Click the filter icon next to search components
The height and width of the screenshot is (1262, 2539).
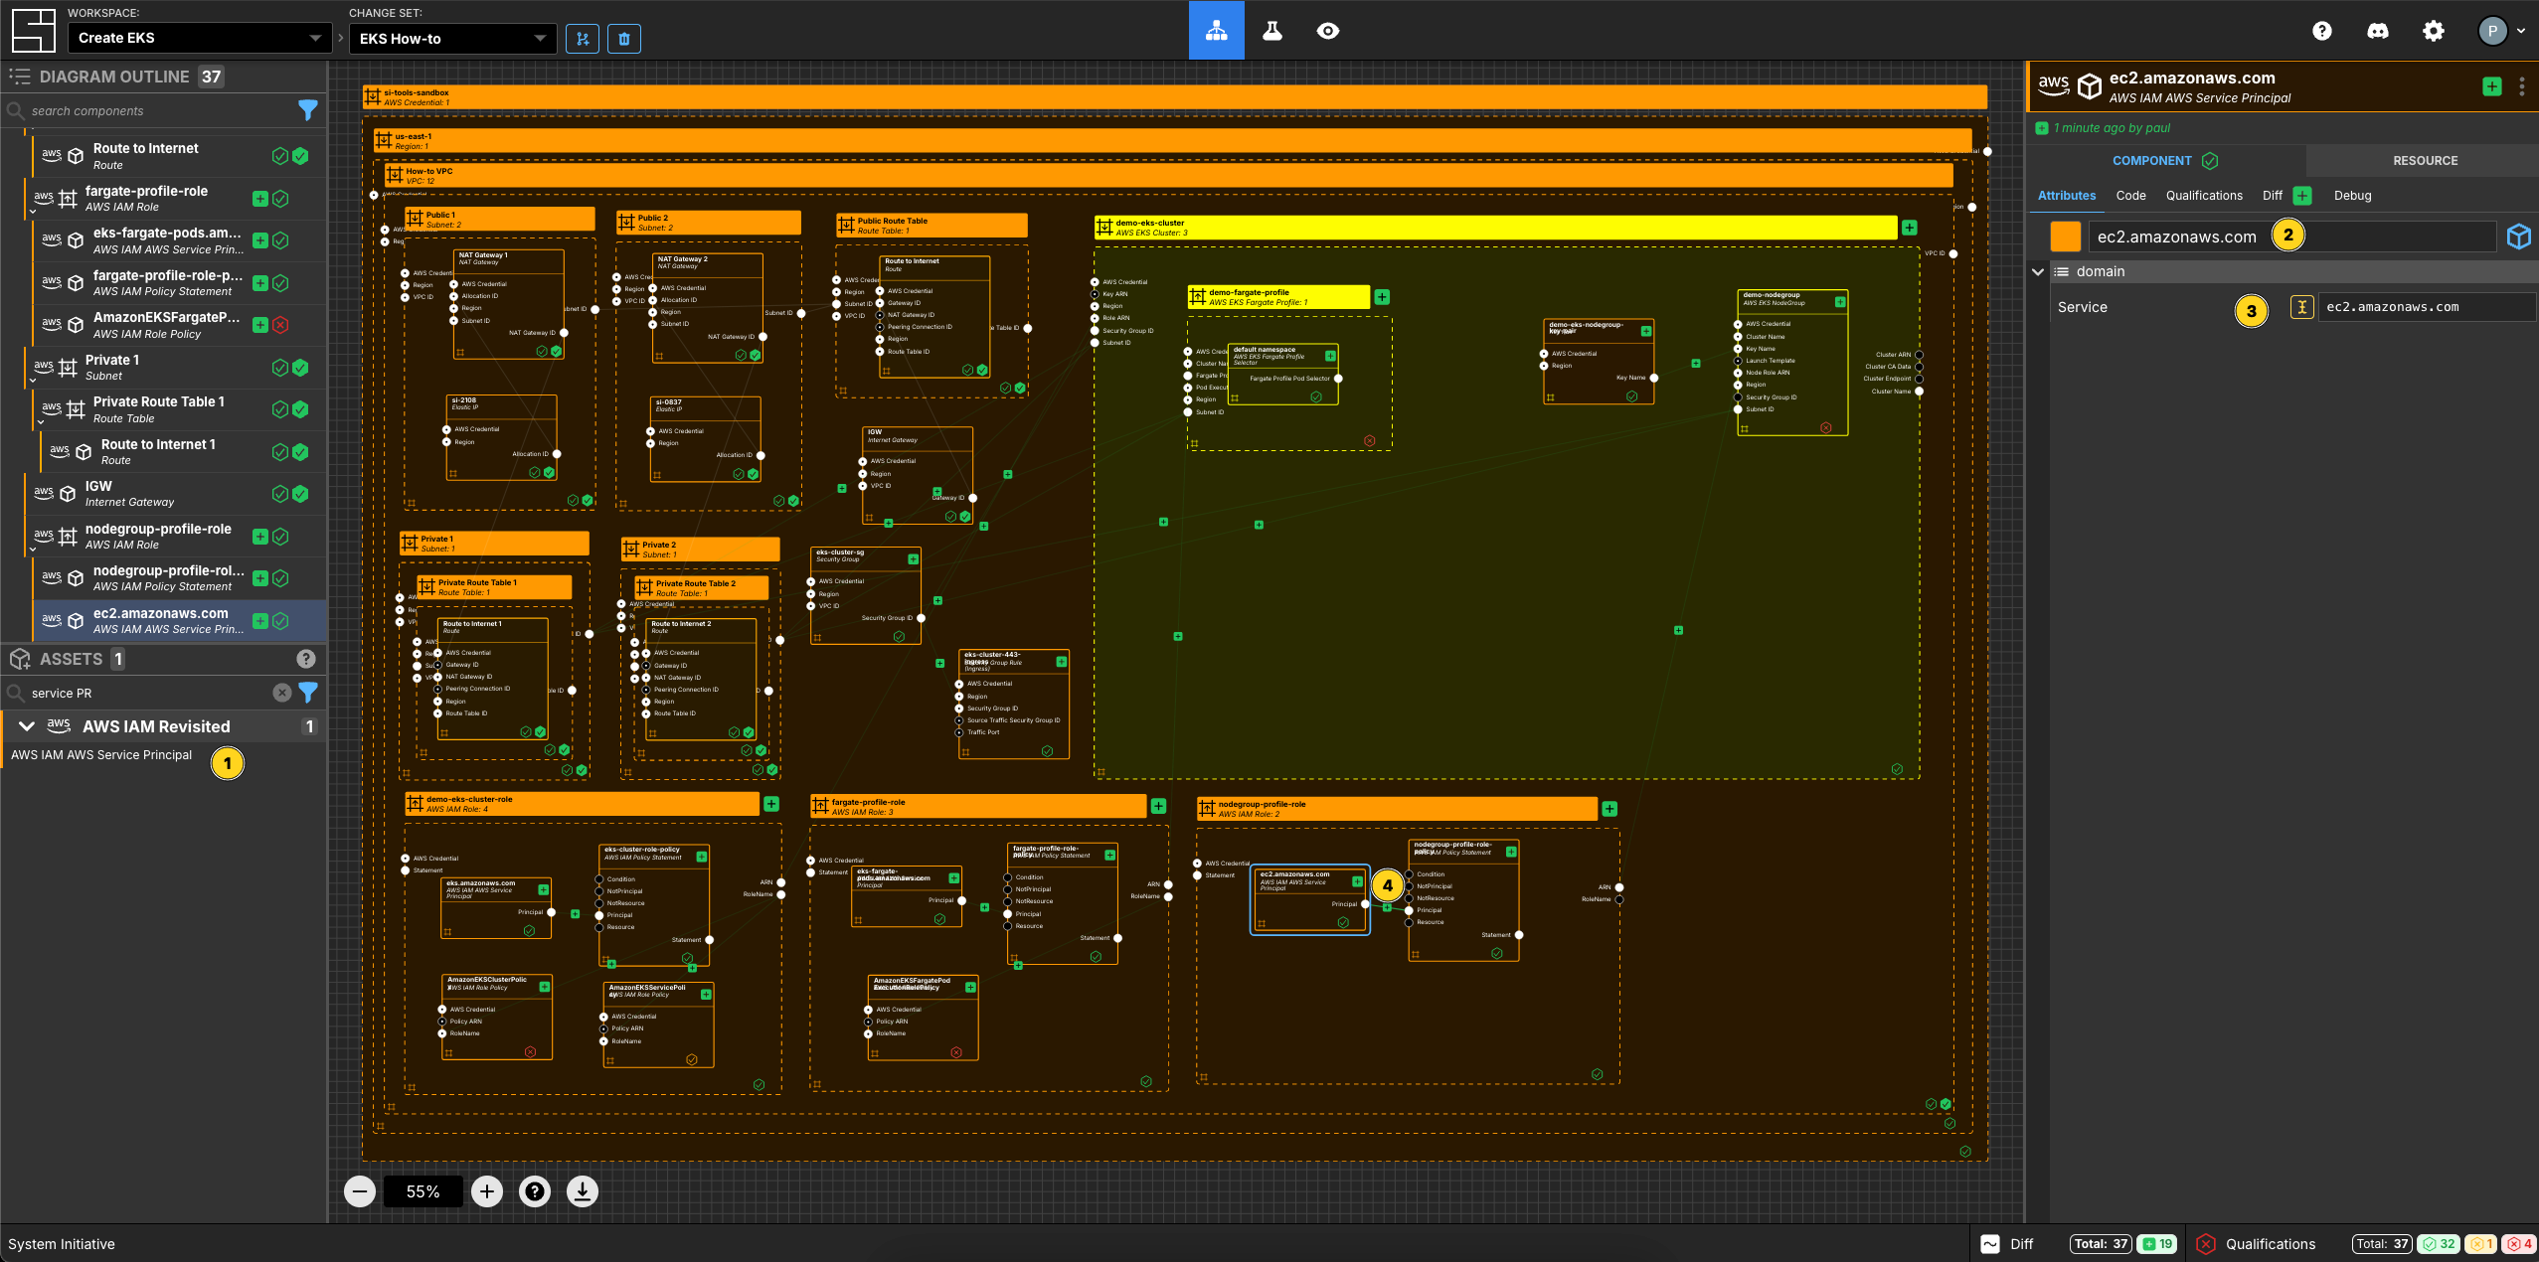311,110
